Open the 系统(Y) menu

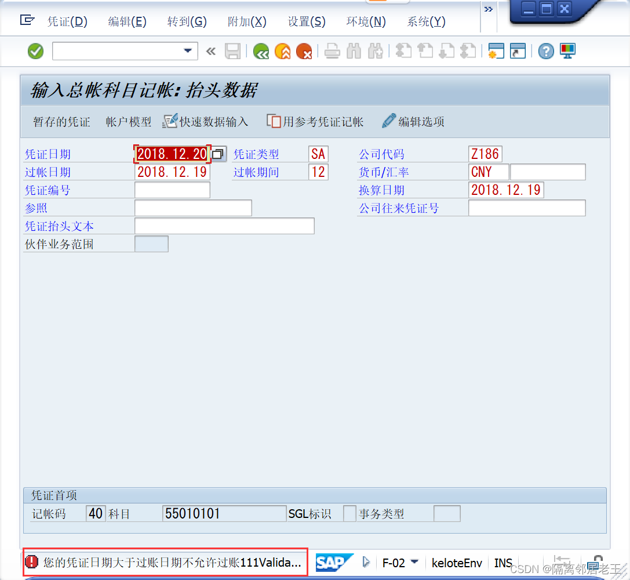click(426, 20)
